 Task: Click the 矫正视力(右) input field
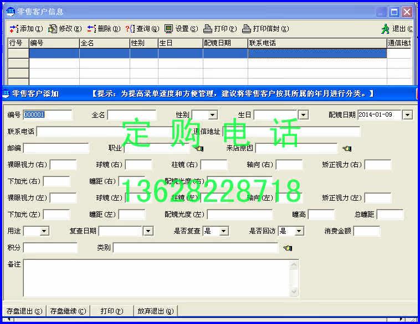tap(378, 165)
